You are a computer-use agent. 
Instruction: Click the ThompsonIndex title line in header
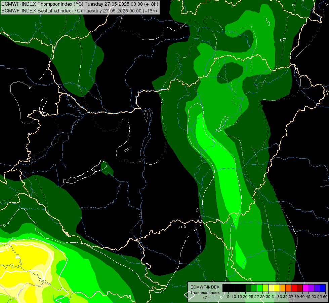[80, 4]
